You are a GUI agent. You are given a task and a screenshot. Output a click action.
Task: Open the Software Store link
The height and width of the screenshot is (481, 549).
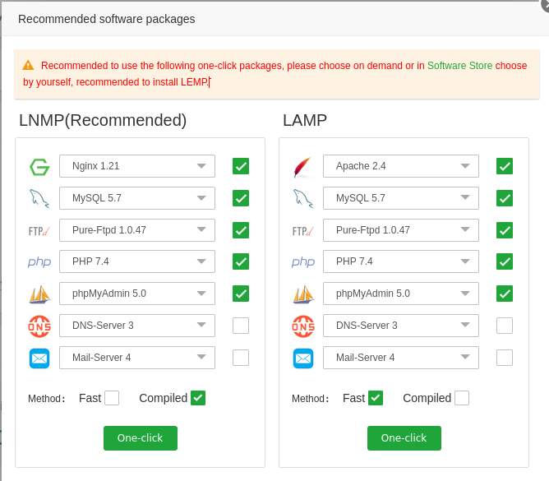(459, 66)
